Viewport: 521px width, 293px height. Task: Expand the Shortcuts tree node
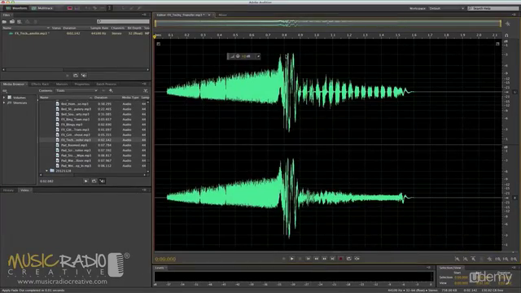click(x=4, y=103)
